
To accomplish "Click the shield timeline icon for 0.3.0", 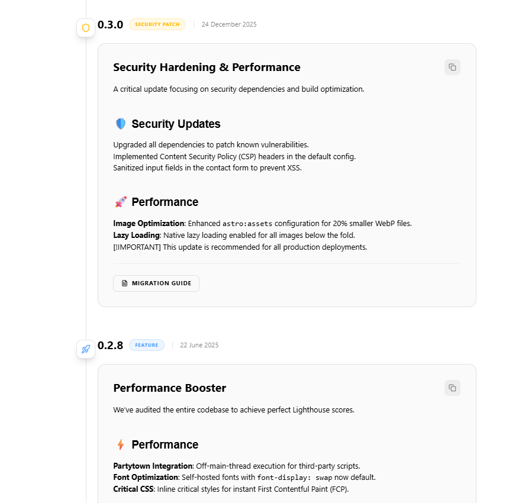I will click(86, 28).
